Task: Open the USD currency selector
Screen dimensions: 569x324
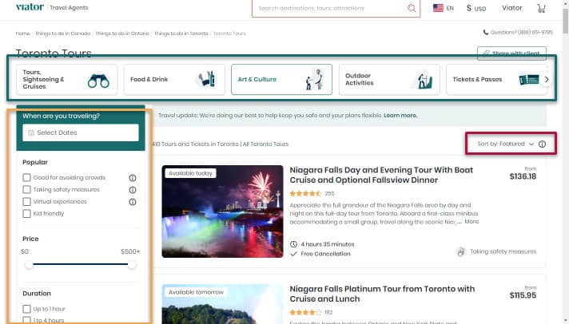Action: [476, 8]
